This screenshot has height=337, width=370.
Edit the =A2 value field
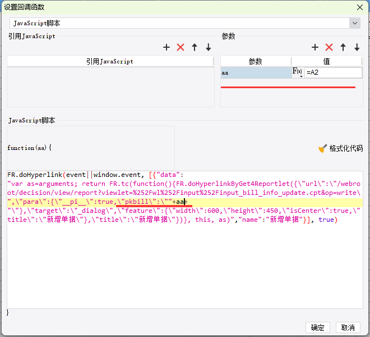click(334, 72)
